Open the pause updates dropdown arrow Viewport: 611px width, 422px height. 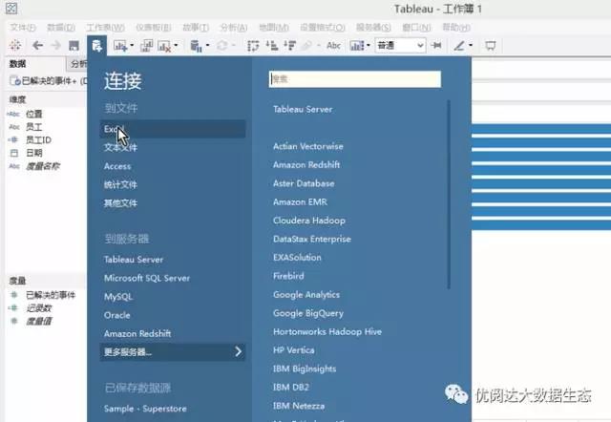(207, 46)
